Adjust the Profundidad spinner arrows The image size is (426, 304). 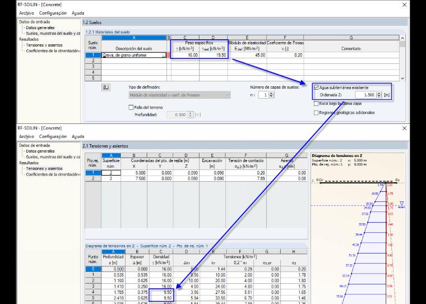[191, 115]
